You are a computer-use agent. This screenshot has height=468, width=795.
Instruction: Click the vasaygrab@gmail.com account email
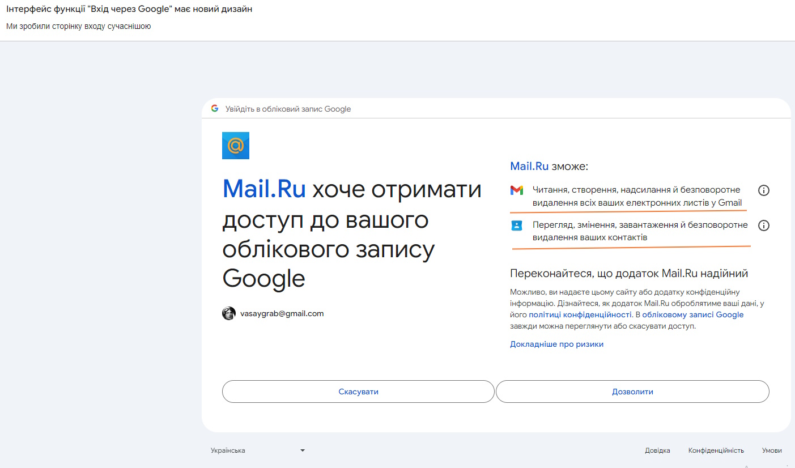click(x=282, y=313)
